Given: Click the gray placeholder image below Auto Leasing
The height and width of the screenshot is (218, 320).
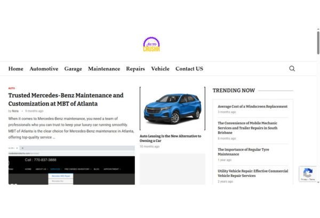Looking at the screenshot, I should pos(172,169).
